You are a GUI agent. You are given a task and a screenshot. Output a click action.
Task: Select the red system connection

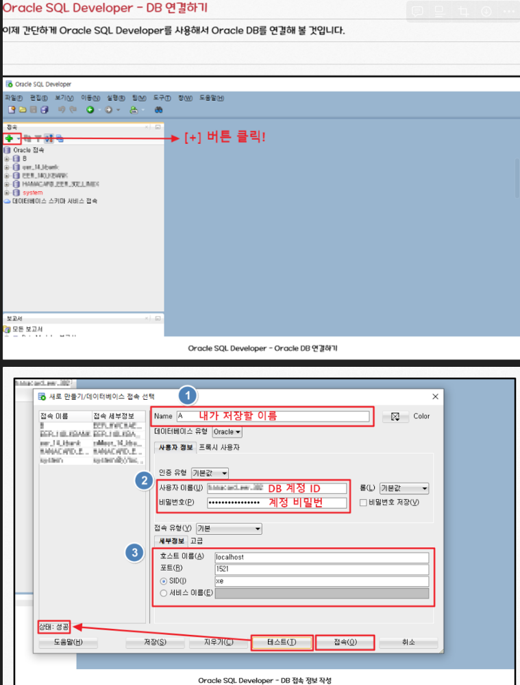coord(32,193)
